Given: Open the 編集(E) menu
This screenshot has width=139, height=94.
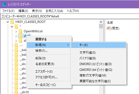Looking at the screenshot, I should point(23,11).
